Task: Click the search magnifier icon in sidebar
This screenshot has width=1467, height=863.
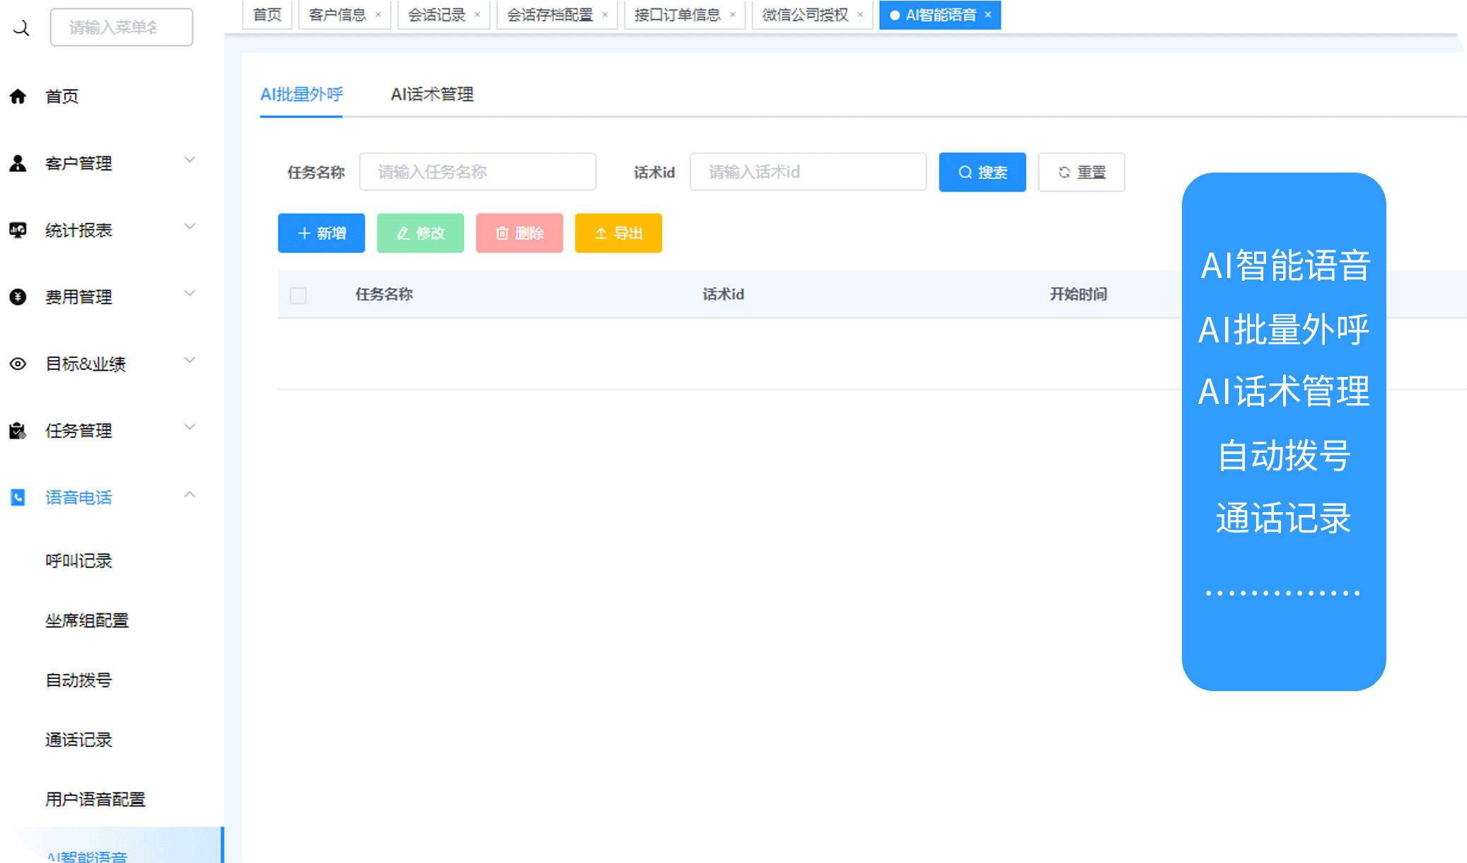Action: pos(22,28)
